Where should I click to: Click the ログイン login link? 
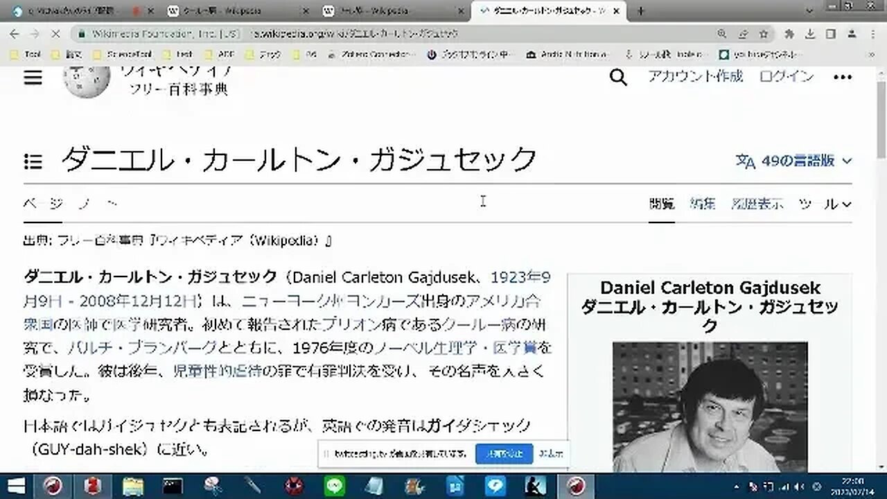click(x=787, y=77)
